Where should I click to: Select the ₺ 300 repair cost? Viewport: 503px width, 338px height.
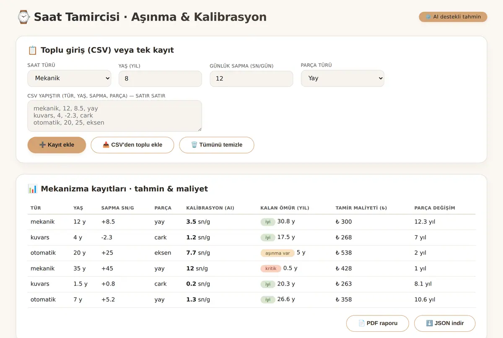344,222
